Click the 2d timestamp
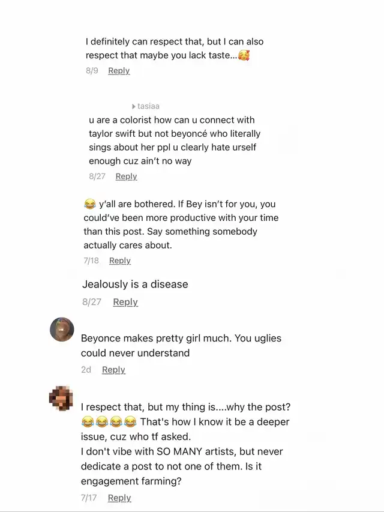The width and height of the screenshot is (384, 512). point(86,370)
